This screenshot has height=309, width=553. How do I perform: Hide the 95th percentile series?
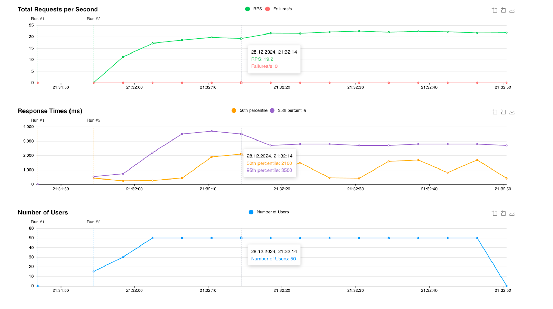click(x=288, y=110)
